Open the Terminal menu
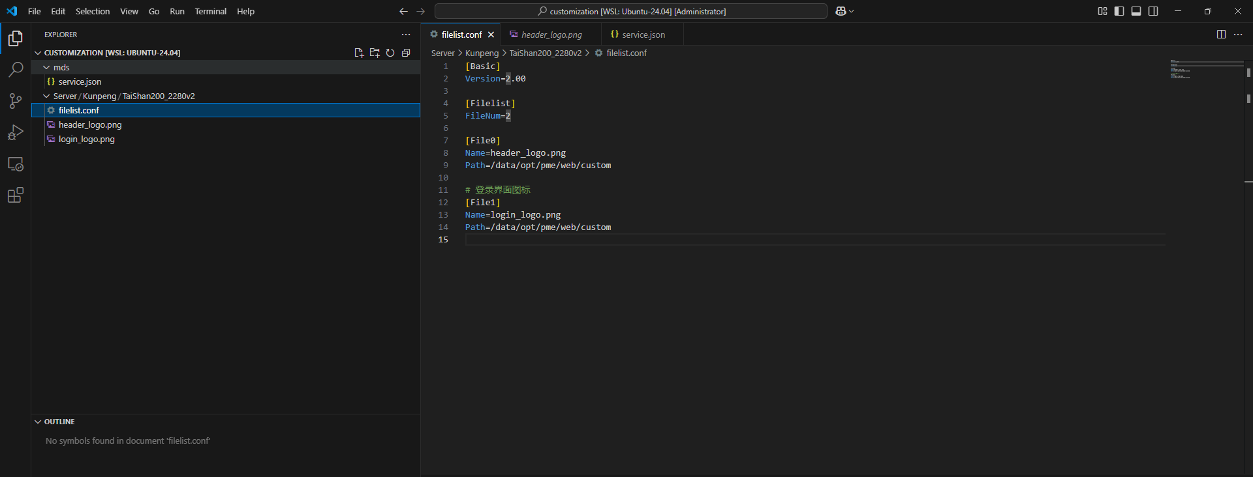The width and height of the screenshot is (1253, 477). tap(210, 11)
